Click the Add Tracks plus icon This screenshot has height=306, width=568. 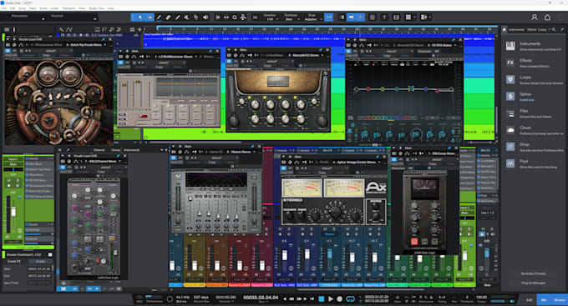pos(139,29)
